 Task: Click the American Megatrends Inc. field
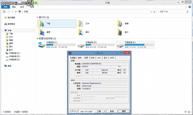click(104, 83)
